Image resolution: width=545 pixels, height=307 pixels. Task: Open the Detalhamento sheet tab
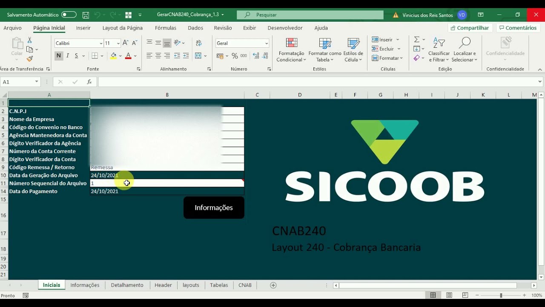click(127, 285)
